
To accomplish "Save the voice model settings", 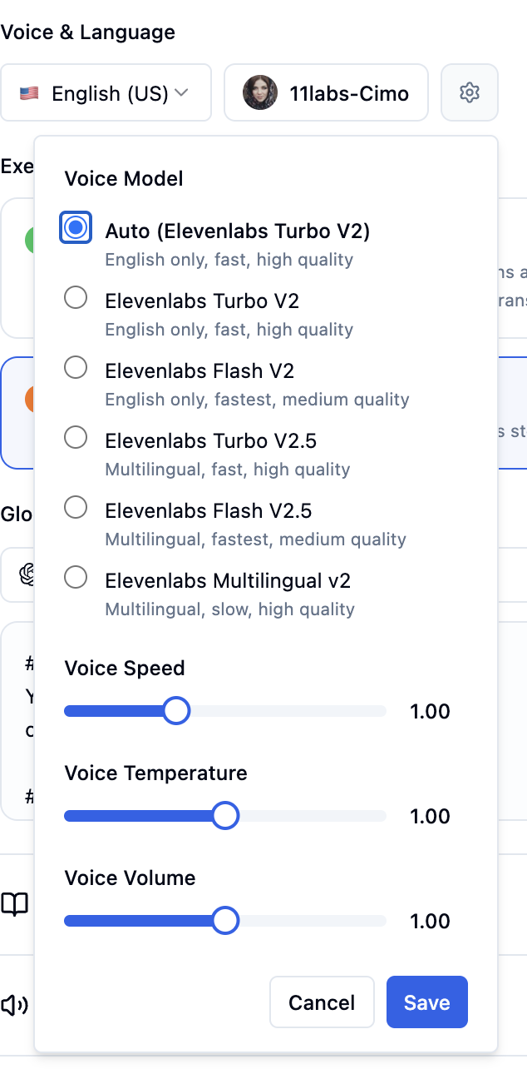I will coord(426,1002).
